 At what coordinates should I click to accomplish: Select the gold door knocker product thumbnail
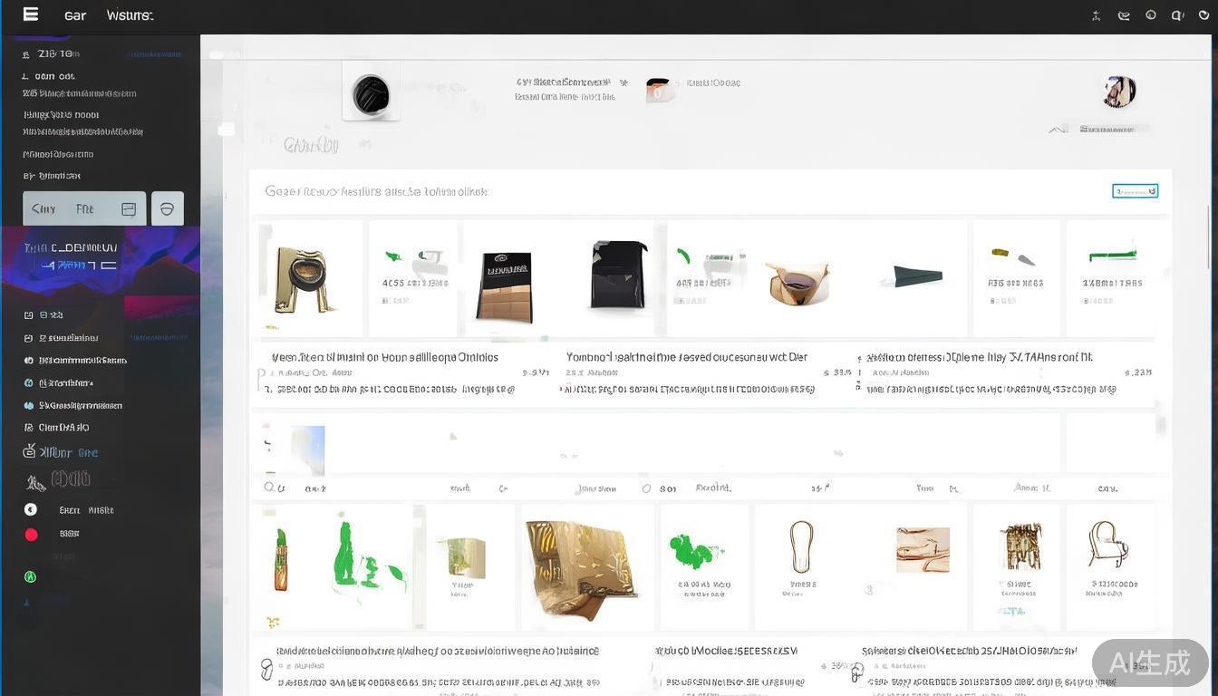pos(304,278)
